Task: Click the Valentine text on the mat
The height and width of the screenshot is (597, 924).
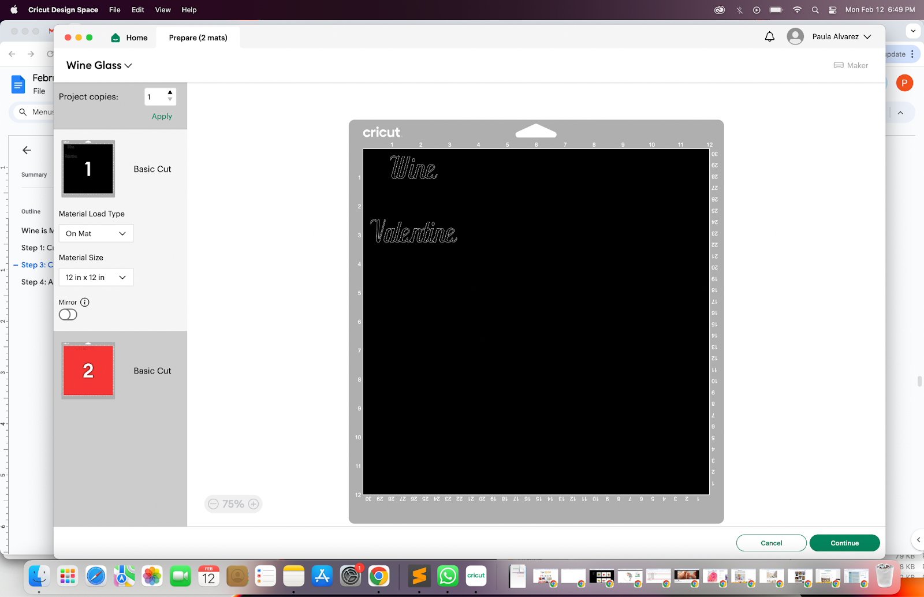Action: (x=413, y=231)
